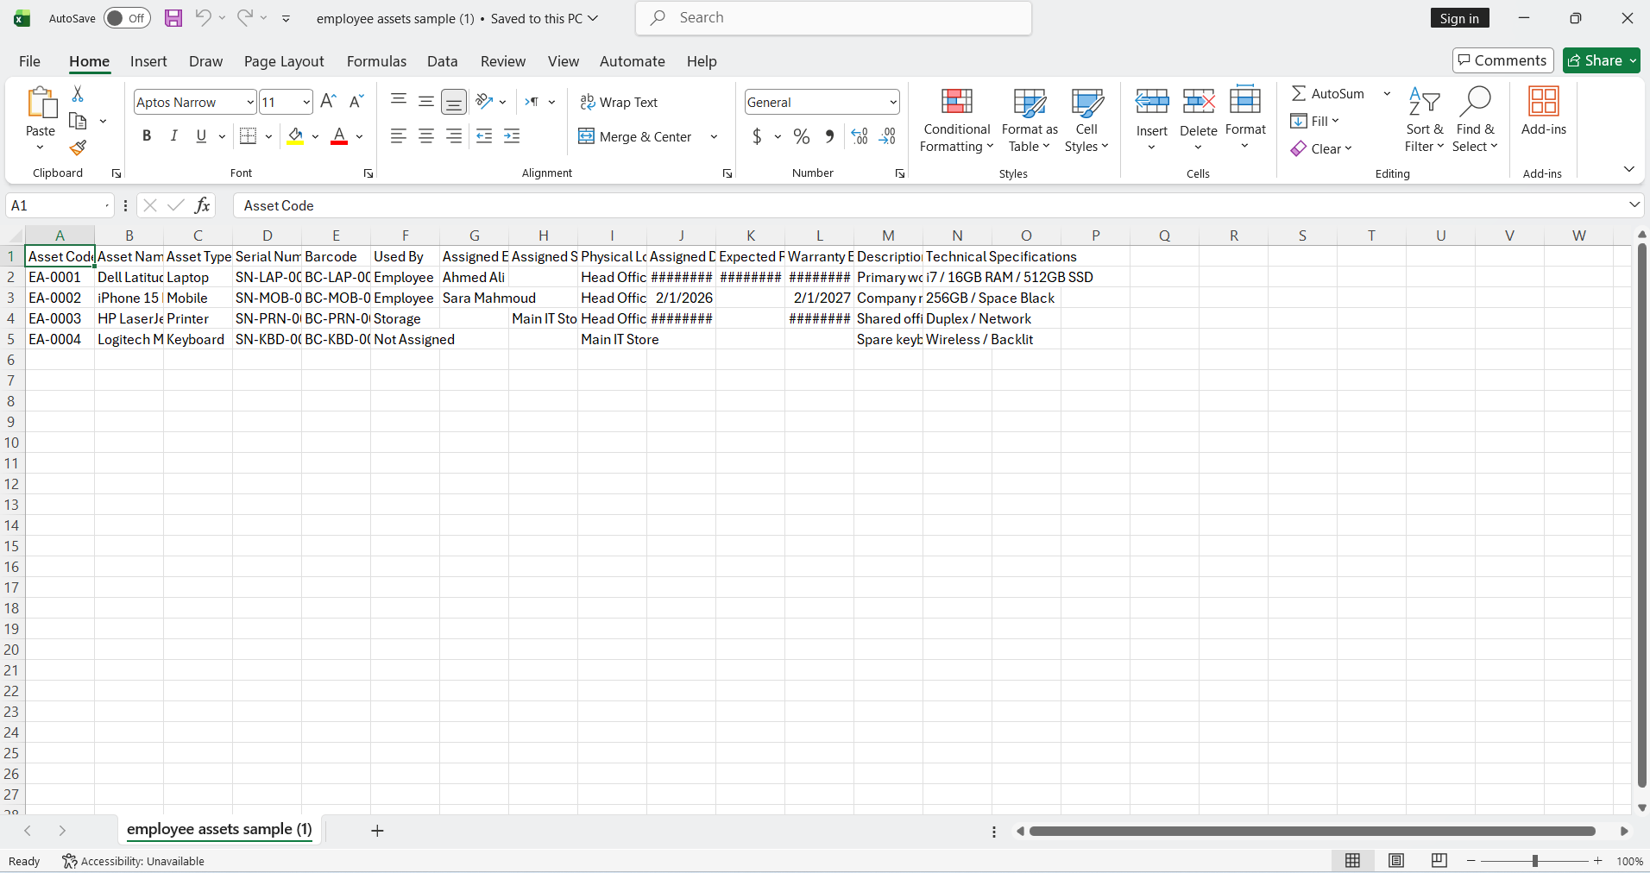Image resolution: width=1650 pixels, height=873 pixels.
Task: Click the Undo arrow icon
Action: click(x=203, y=18)
